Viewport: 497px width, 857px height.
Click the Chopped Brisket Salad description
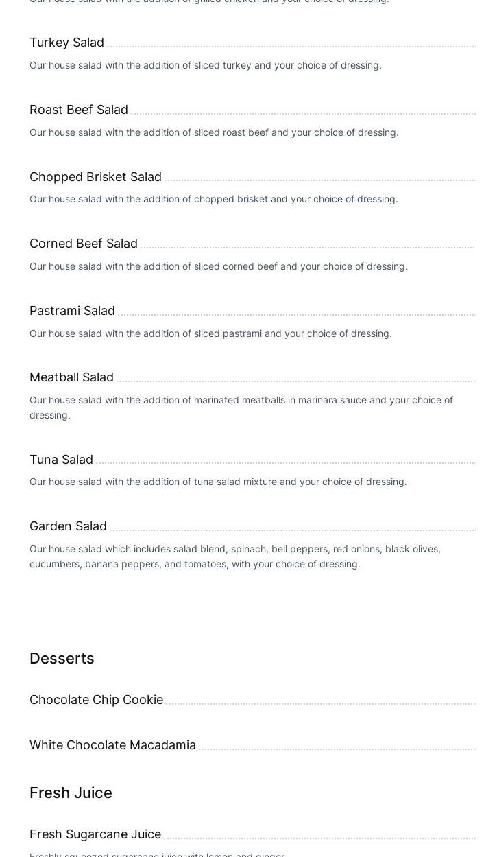coord(214,199)
